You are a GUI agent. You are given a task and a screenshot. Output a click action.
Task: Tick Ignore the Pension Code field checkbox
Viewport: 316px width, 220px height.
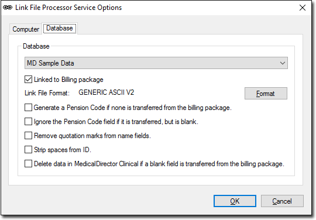[28, 122]
